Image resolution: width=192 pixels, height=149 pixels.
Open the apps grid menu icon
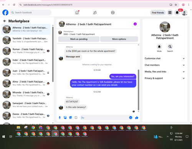170,13
